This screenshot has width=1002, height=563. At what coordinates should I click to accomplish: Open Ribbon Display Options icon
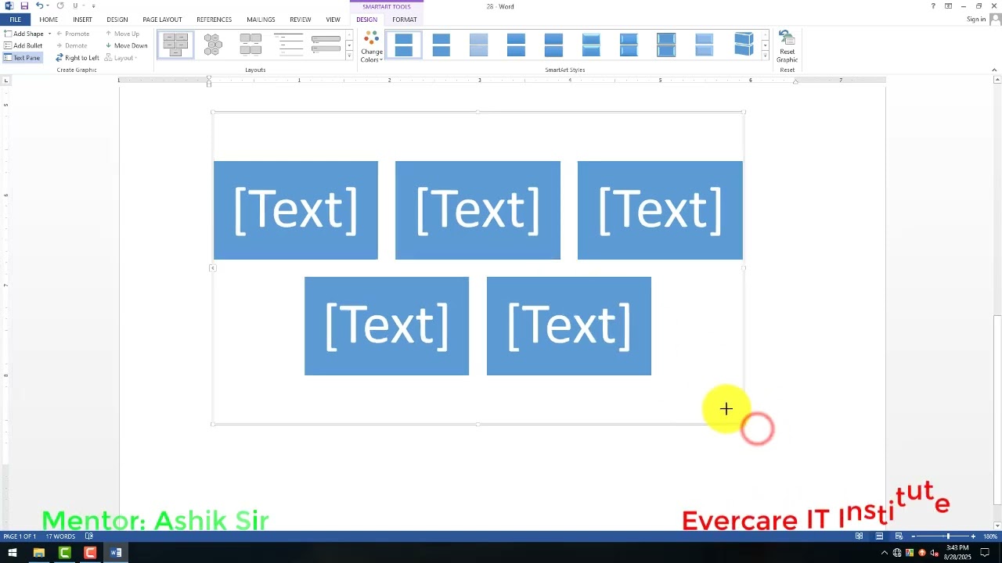(948, 6)
